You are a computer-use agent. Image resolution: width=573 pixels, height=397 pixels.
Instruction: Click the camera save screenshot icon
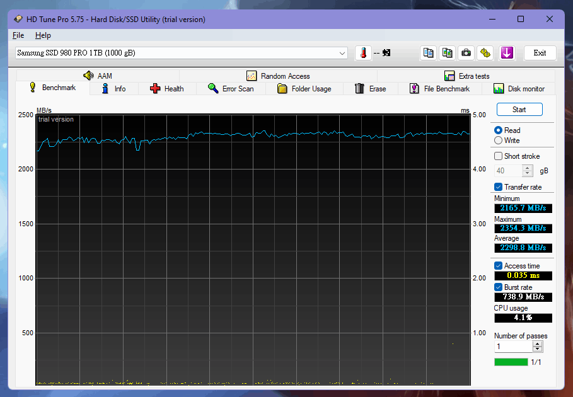[x=466, y=53]
